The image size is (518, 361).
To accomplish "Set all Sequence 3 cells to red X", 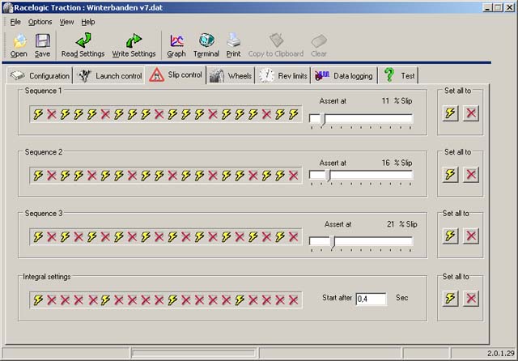I will [471, 236].
